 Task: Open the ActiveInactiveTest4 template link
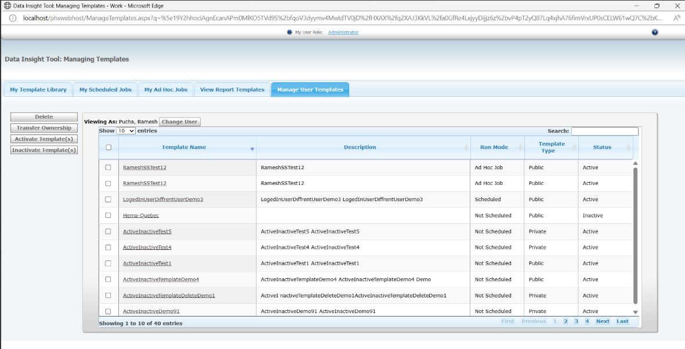coord(147,247)
